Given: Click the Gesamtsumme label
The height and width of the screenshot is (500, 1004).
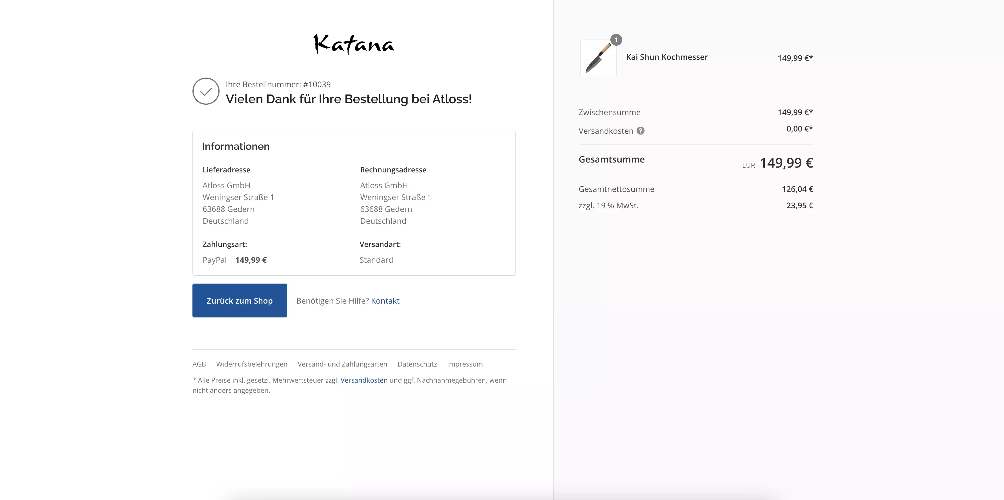Looking at the screenshot, I should (611, 159).
